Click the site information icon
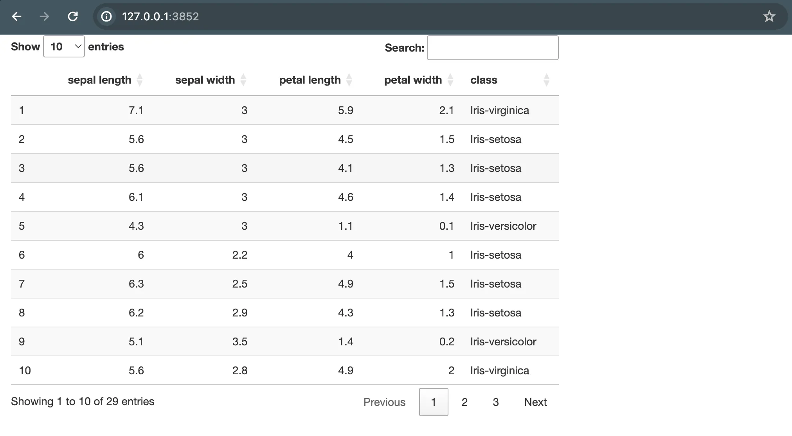 click(106, 16)
